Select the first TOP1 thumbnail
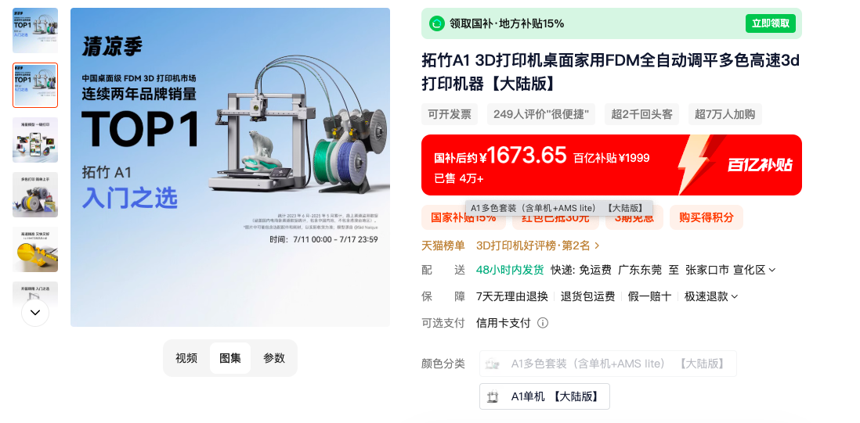Screen dimensions: 860x423 click(x=35, y=30)
